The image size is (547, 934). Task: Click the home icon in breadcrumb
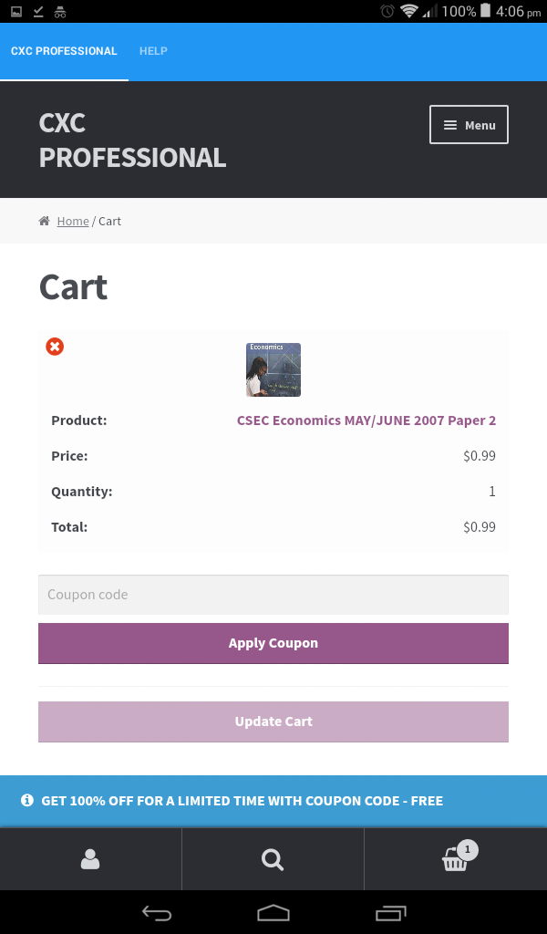(44, 222)
